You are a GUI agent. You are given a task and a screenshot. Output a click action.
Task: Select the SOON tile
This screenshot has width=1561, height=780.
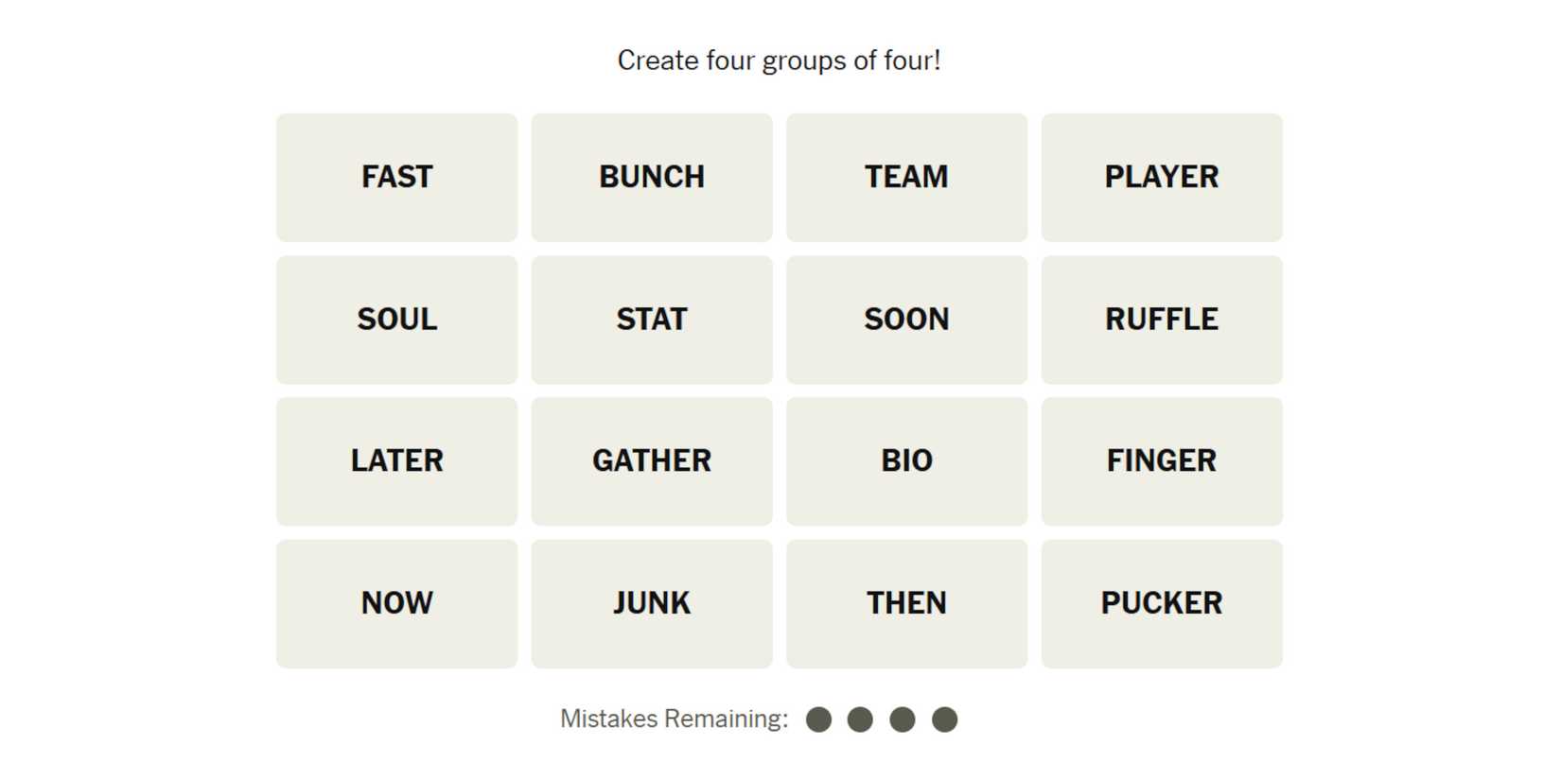[906, 320]
